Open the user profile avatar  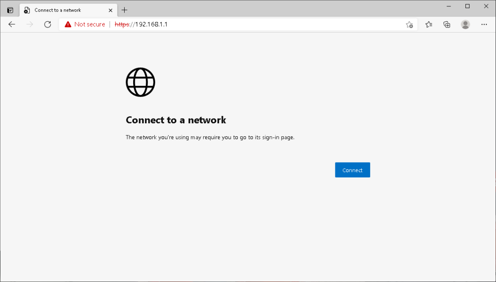[465, 24]
